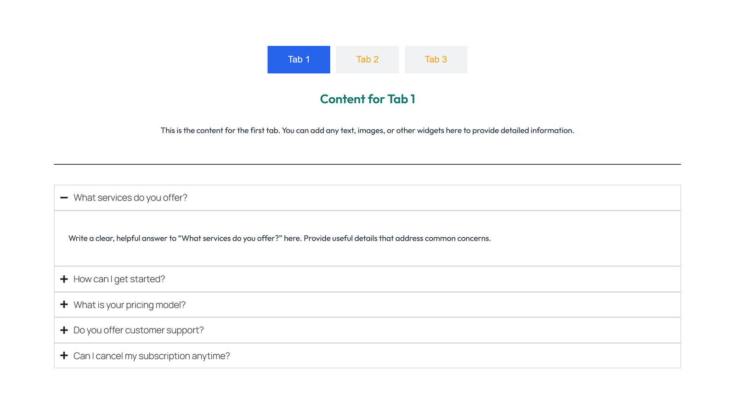Click the plus icon beside "Do you offer customer support?"
Viewport: 735px width, 413px height.
(x=64, y=330)
